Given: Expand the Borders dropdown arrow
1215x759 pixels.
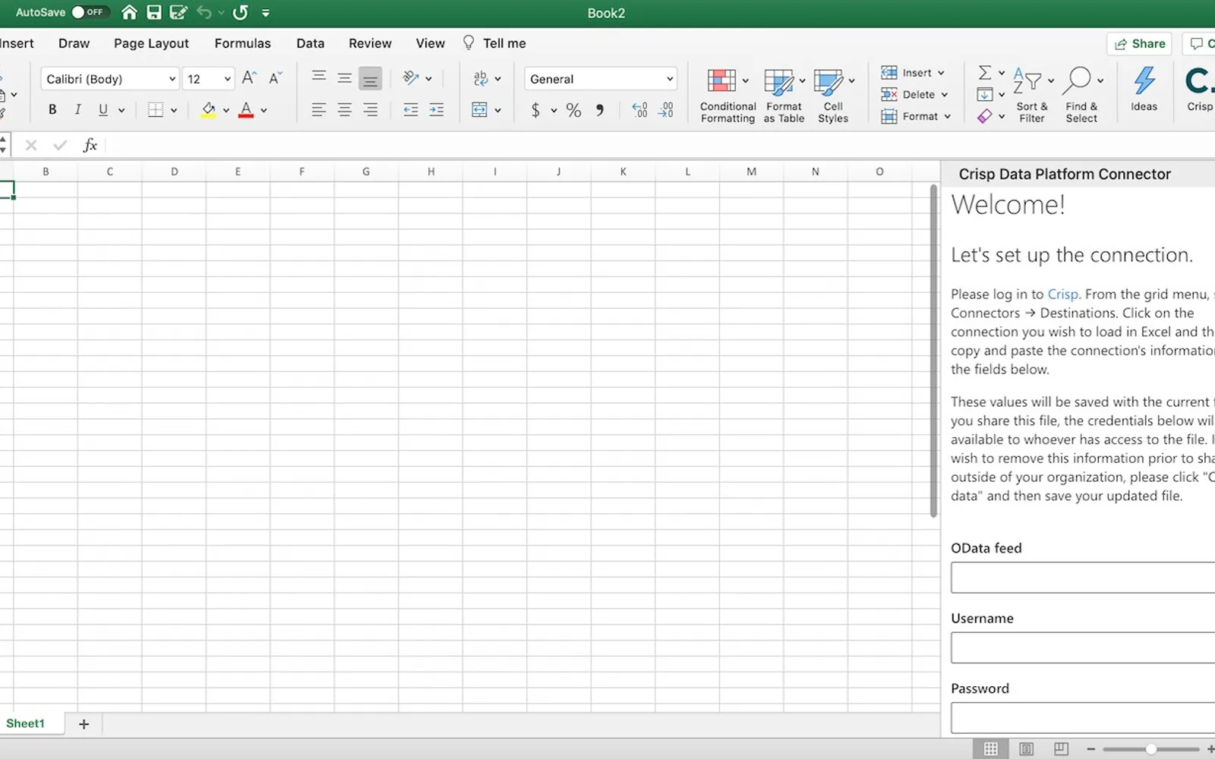Looking at the screenshot, I should (x=174, y=110).
